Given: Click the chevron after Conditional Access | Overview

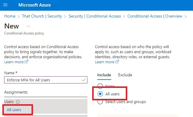Looking at the screenshot, I should [x=186, y=16].
